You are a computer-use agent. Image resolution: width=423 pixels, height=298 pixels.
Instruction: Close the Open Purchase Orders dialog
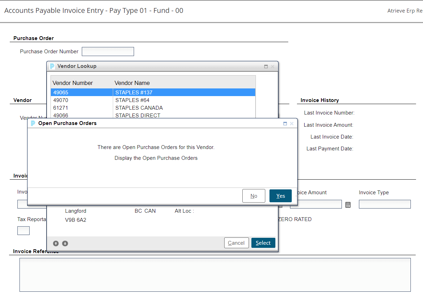click(x=292, y=124)
